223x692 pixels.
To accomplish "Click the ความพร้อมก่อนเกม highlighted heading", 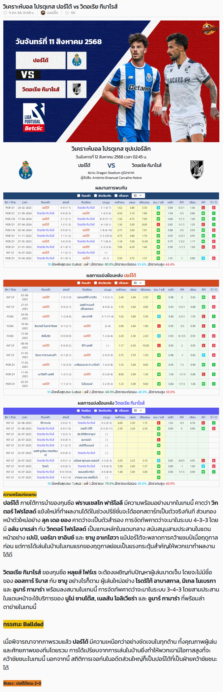I will (x=20, y=494).
